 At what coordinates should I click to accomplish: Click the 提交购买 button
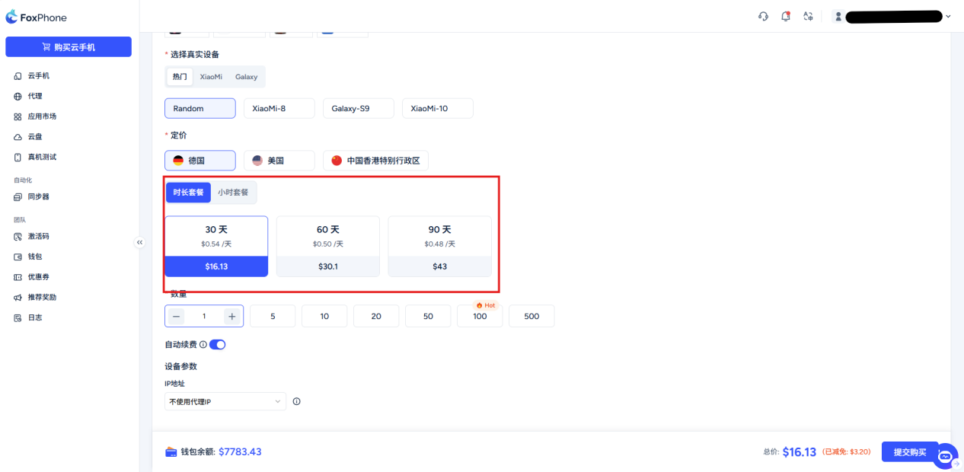[909, 452]
